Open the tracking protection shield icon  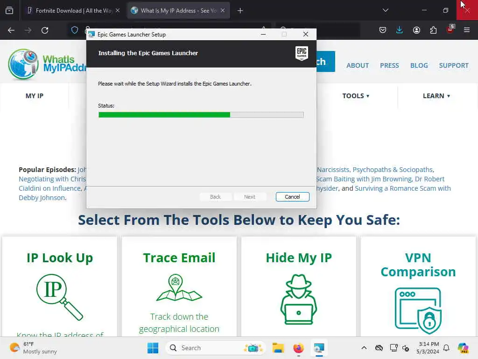point(75,30)
